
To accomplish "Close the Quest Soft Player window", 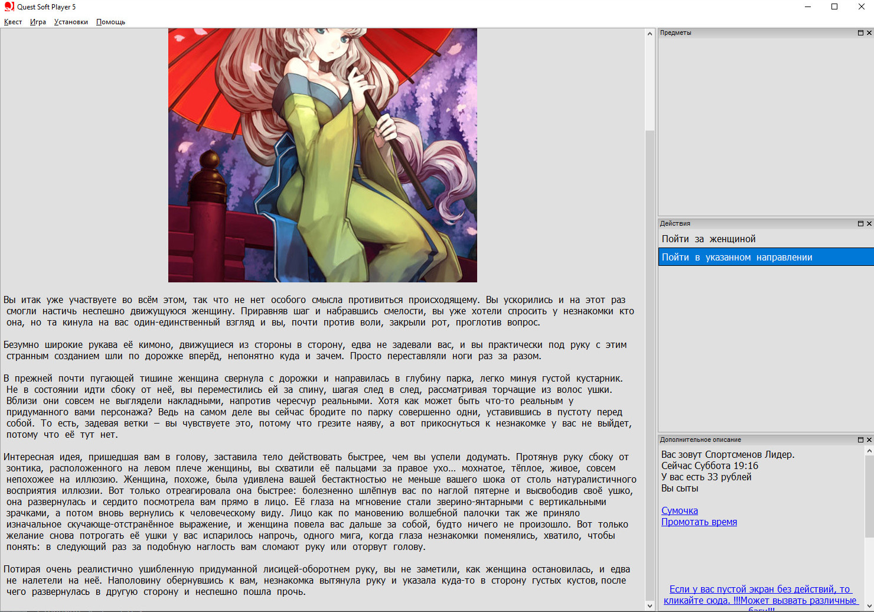I will [861, 7].
